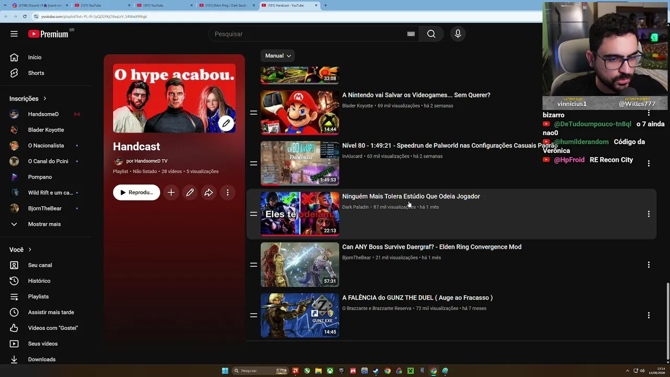Open Início in the sidebar
This screenshot has height=377, width=670.
point(35,57)
